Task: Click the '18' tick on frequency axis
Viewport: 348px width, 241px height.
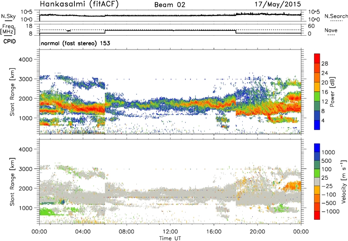Action: (x=29, y=26)
